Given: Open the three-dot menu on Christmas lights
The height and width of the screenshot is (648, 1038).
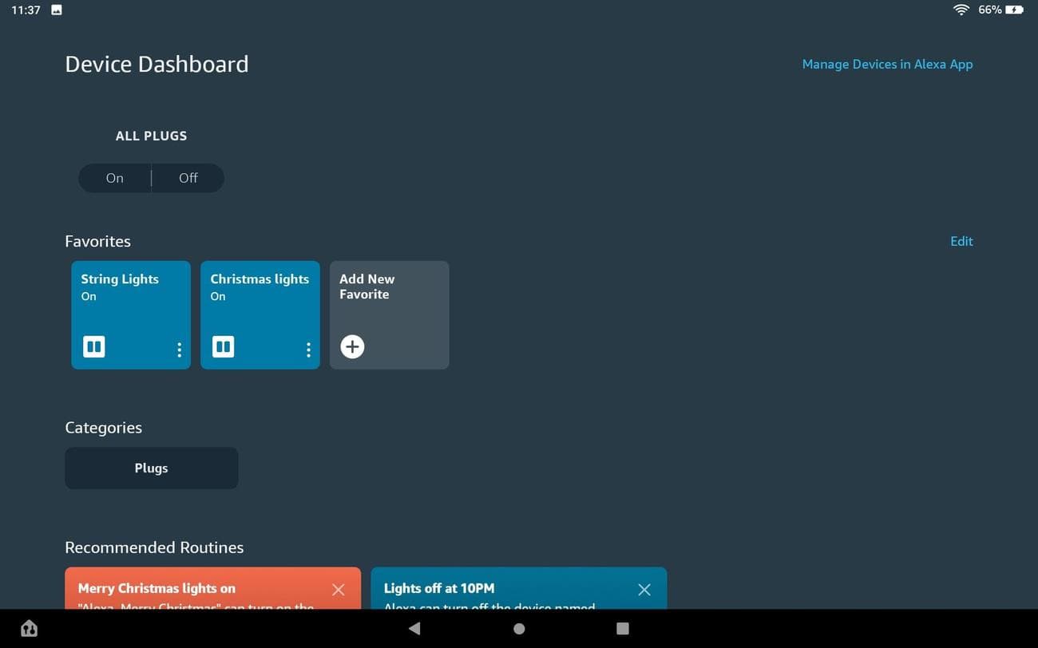Looking at the screenshot, I should tap(308, 350).
